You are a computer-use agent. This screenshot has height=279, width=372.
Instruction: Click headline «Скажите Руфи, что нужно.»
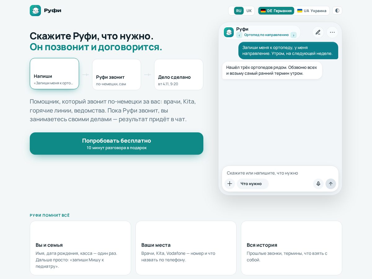[91, 36]
